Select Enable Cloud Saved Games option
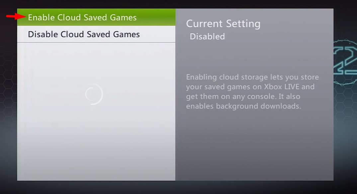The width and height of the screenshot is (357, 194). point(96,17)
